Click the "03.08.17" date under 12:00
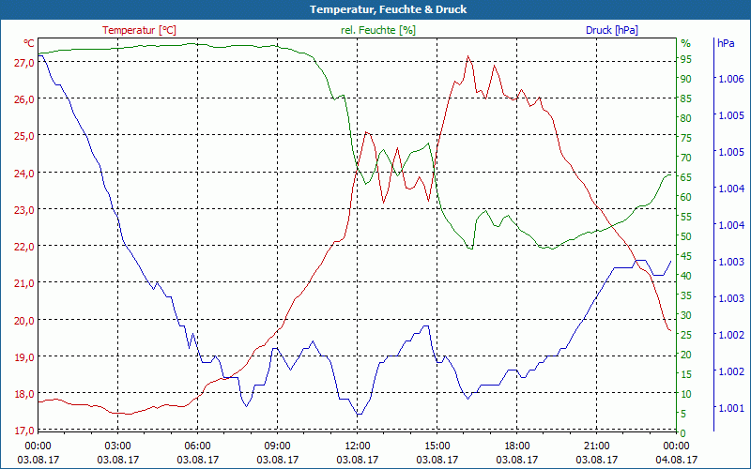 [358, 460]
